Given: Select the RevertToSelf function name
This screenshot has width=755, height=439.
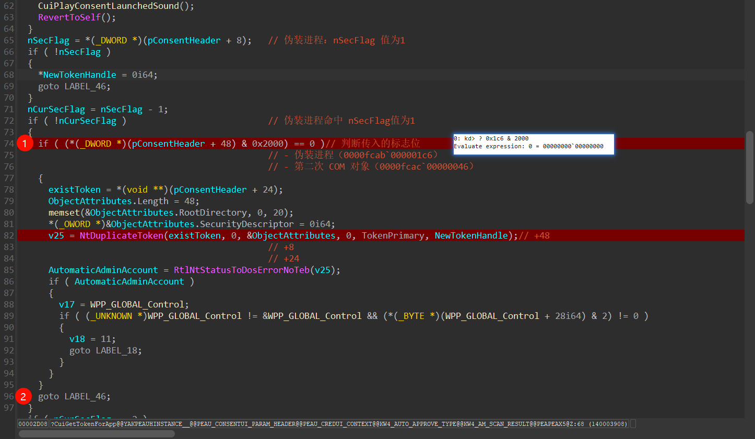Looking at the screenshot, I should (x=69, y=17).
